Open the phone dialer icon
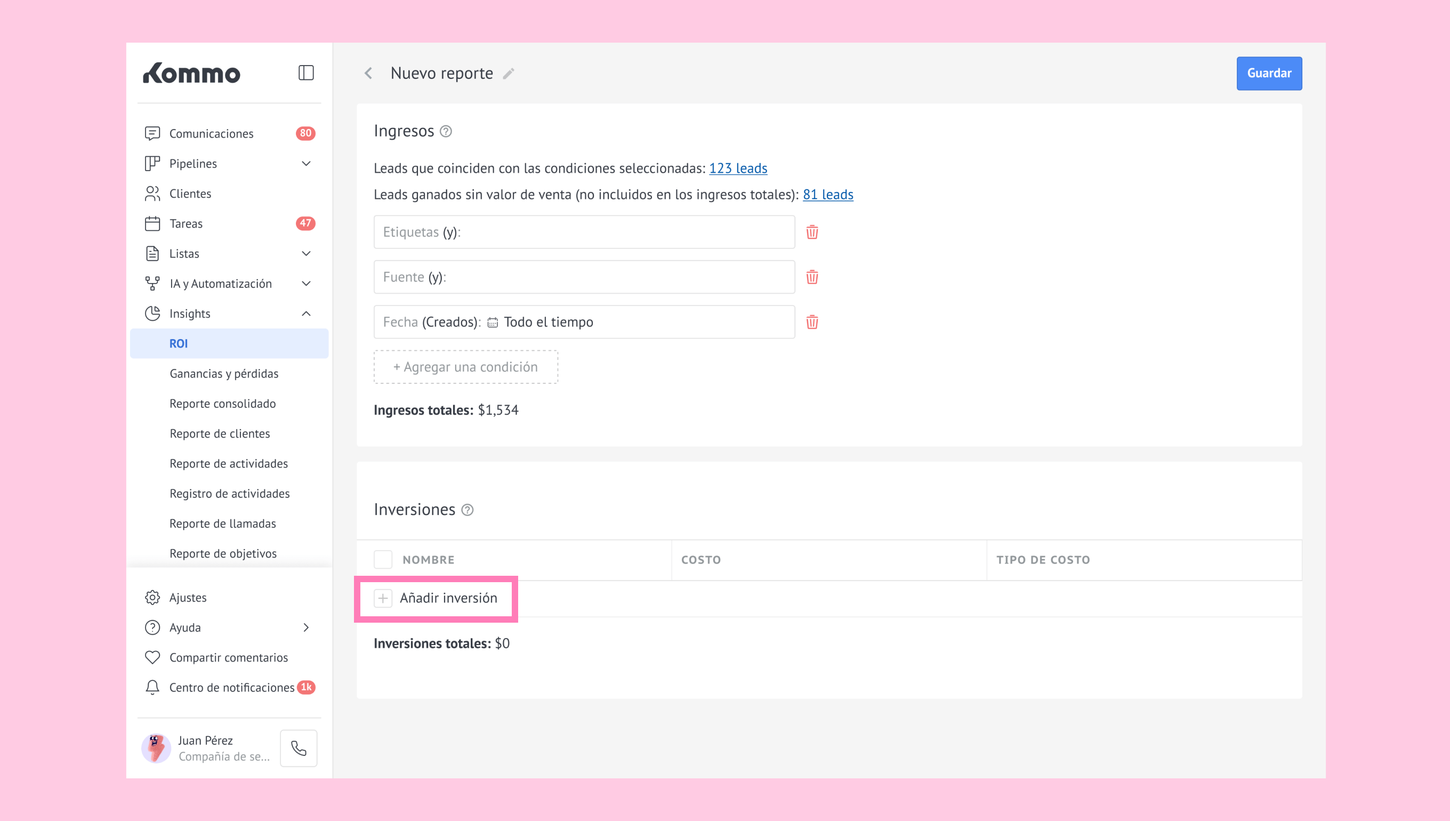Screen dimensions: 1450x821 click(x=299, y=747)
